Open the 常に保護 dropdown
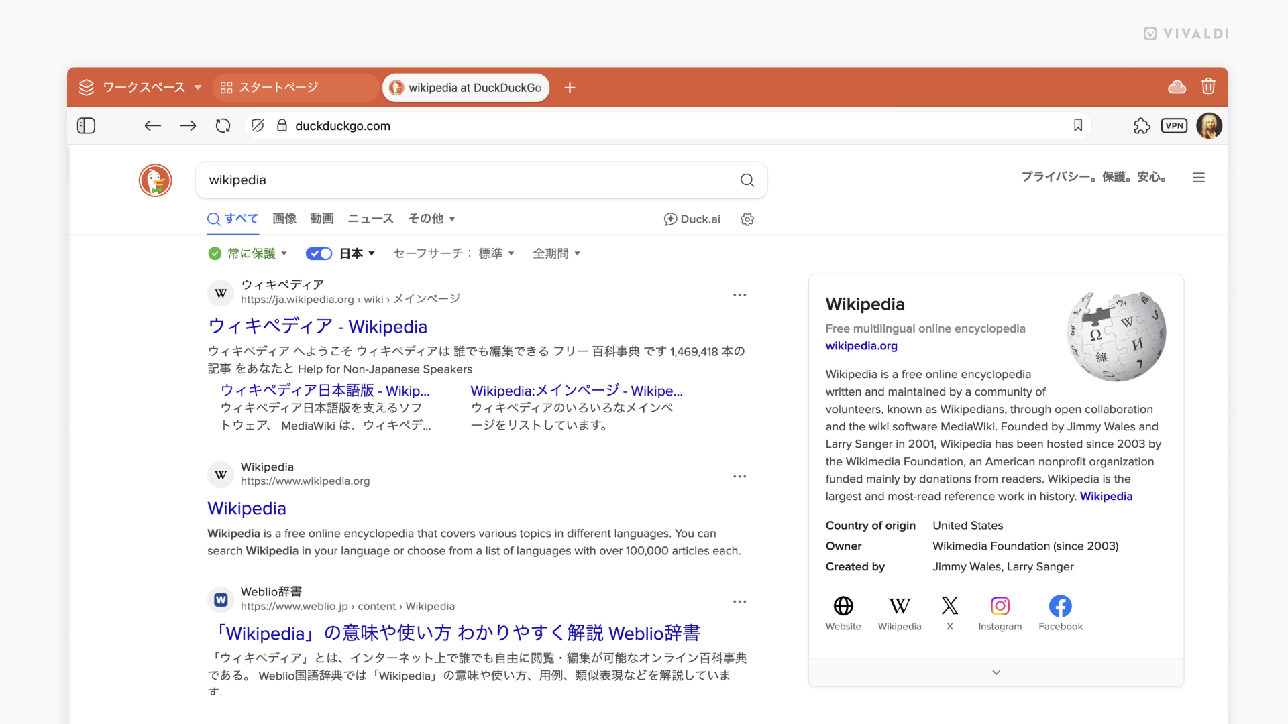 pyautogui.click(x=248, y=253)
